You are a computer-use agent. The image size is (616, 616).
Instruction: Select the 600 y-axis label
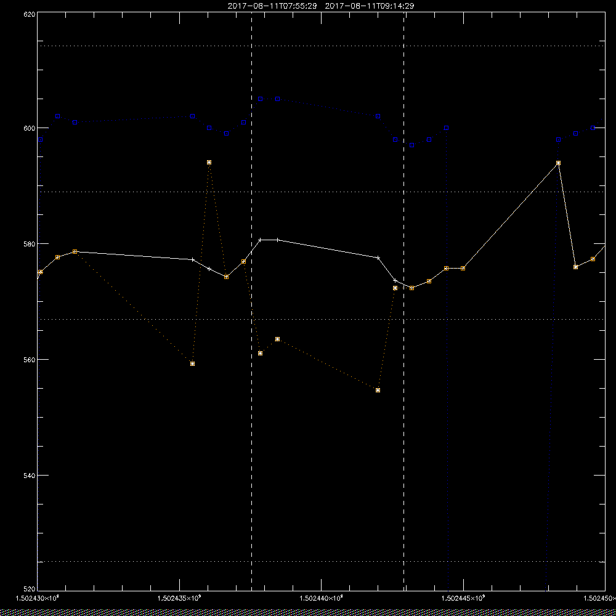(30, 128)
